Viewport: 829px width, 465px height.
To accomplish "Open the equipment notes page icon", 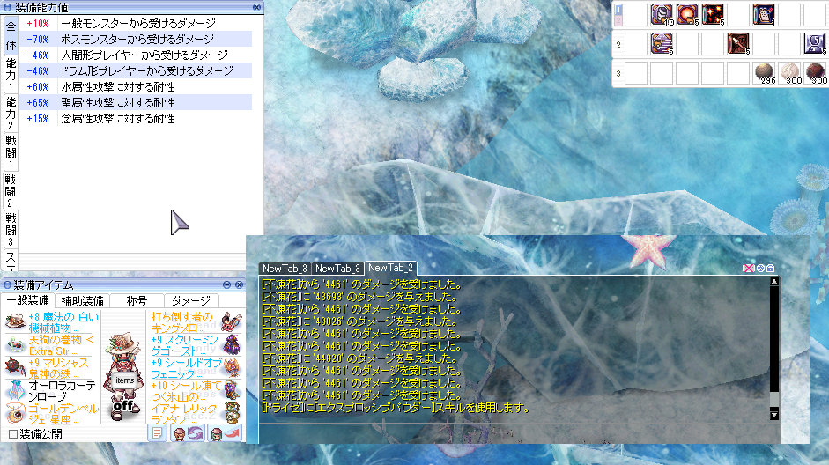I will pyautogui.click(x=157, y=433).
